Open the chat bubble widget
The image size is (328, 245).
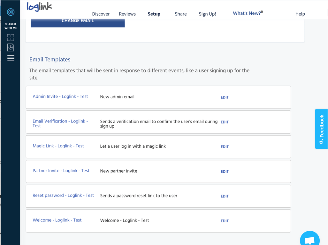click(x=309, y=239)
